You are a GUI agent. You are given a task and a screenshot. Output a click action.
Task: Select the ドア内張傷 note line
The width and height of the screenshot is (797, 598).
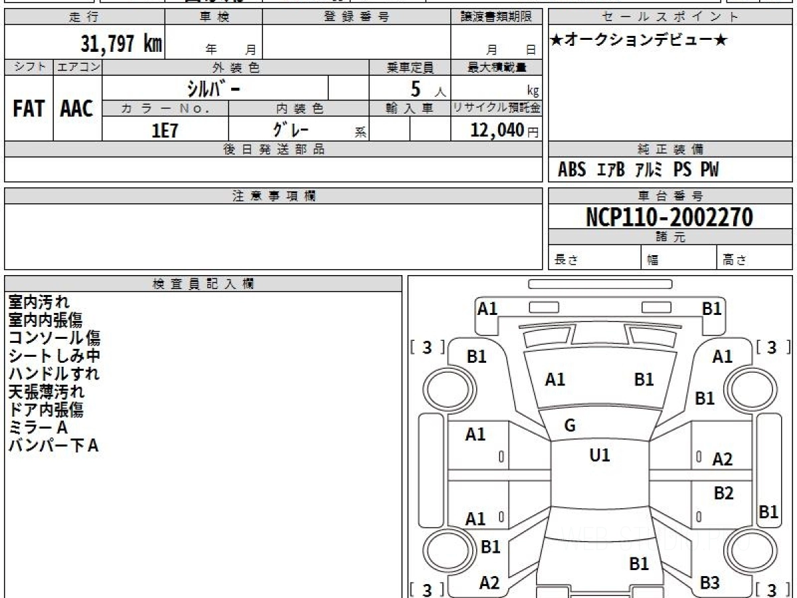[x=45, y=410]
